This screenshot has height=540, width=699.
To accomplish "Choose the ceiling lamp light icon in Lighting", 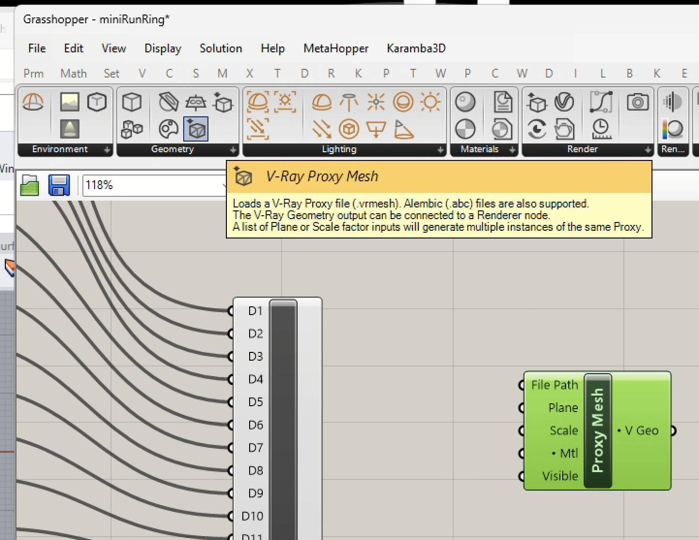I will 349,102.
